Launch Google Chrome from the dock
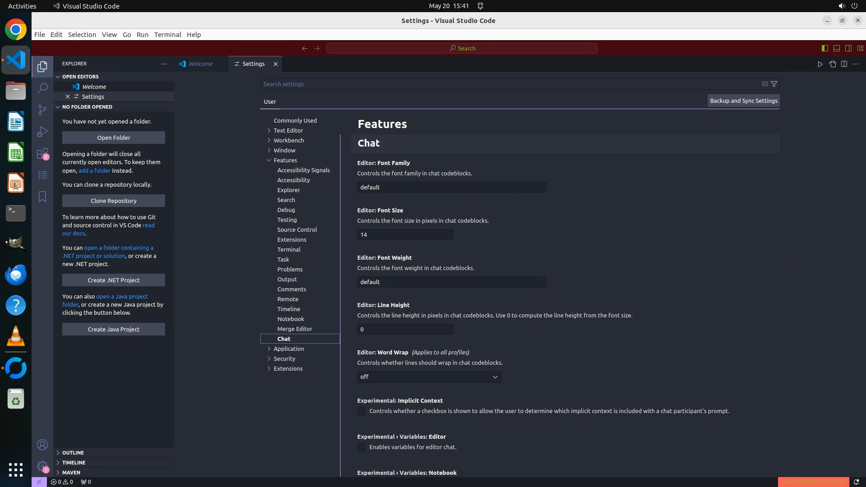This screenshot has width=866, height=487. (16, 30)
